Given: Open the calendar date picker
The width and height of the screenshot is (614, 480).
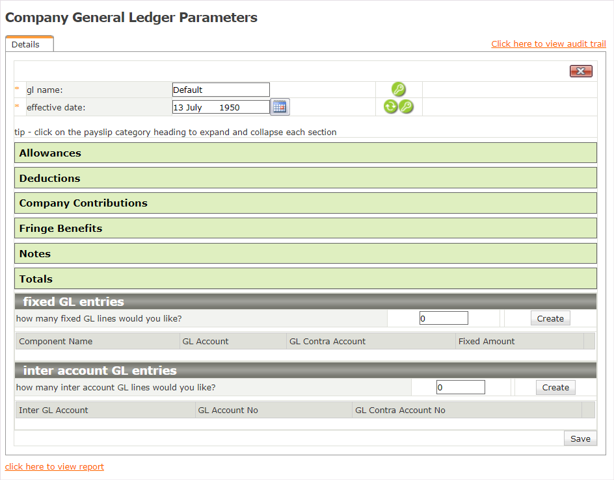Looking at the screenshot, I should [x=280, y=107].
